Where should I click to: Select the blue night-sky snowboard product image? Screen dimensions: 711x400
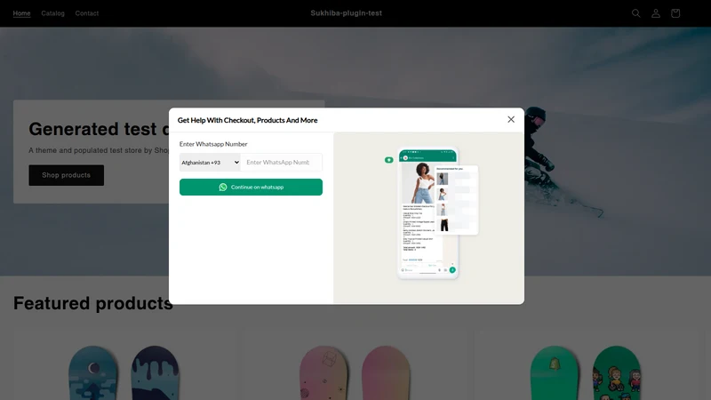click(124, 372)
